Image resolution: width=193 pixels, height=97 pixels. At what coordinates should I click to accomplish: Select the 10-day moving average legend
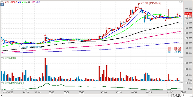click(x=20, y=2)
